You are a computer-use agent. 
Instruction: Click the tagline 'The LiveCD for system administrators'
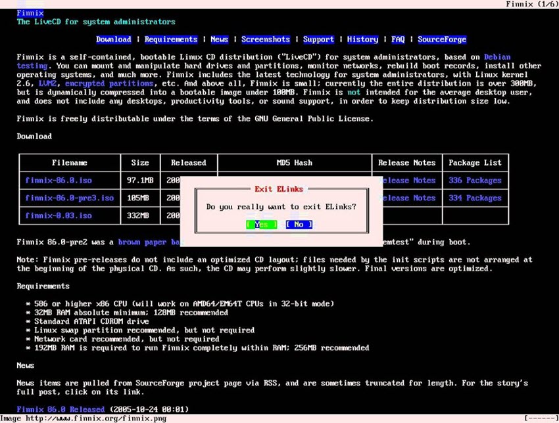click(96, 22)
